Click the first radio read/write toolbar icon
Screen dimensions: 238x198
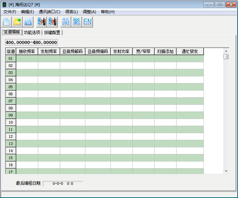(42, 21)
